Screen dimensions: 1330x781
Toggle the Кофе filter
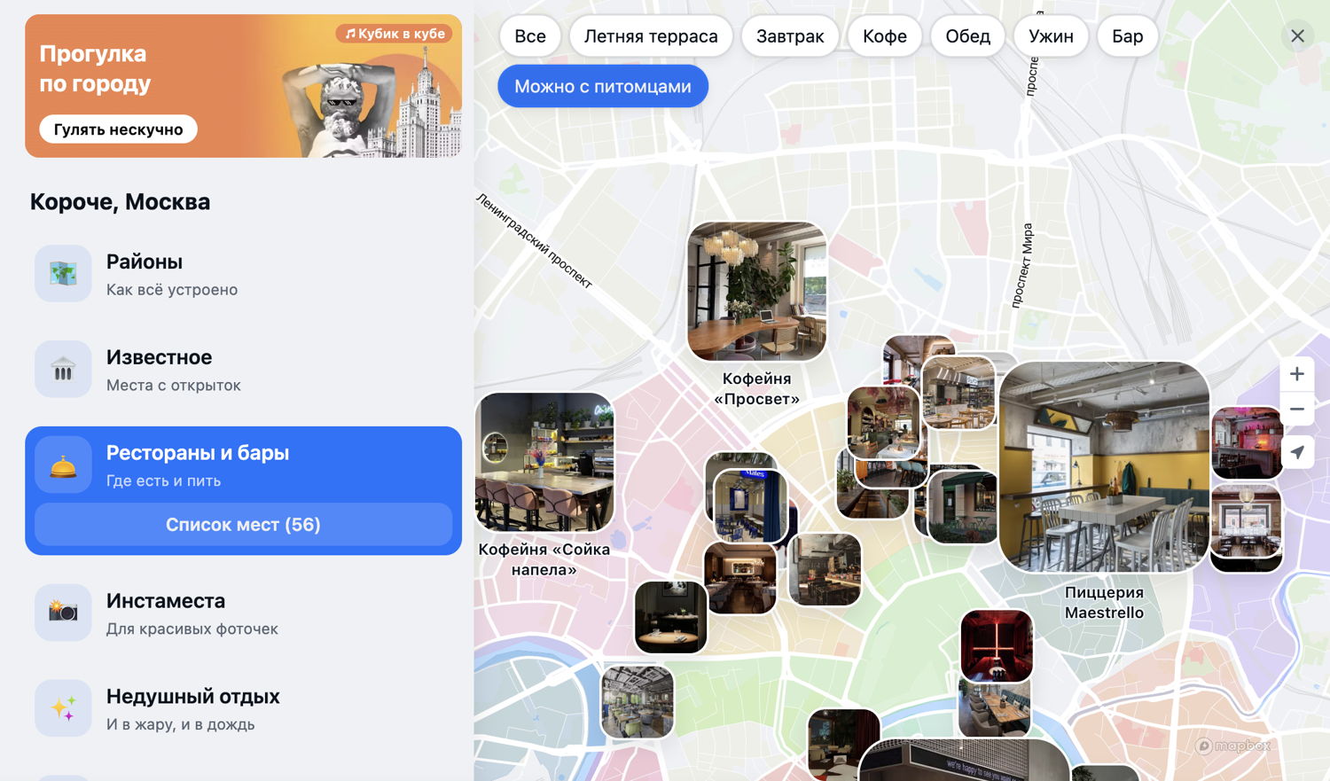pos(885,36)
